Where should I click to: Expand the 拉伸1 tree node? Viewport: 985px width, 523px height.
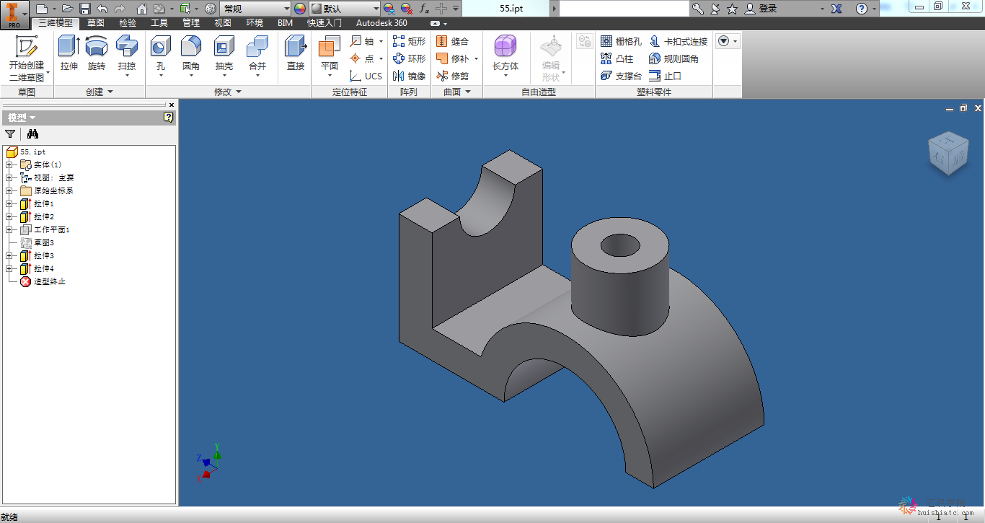click(x=9, y=204)
